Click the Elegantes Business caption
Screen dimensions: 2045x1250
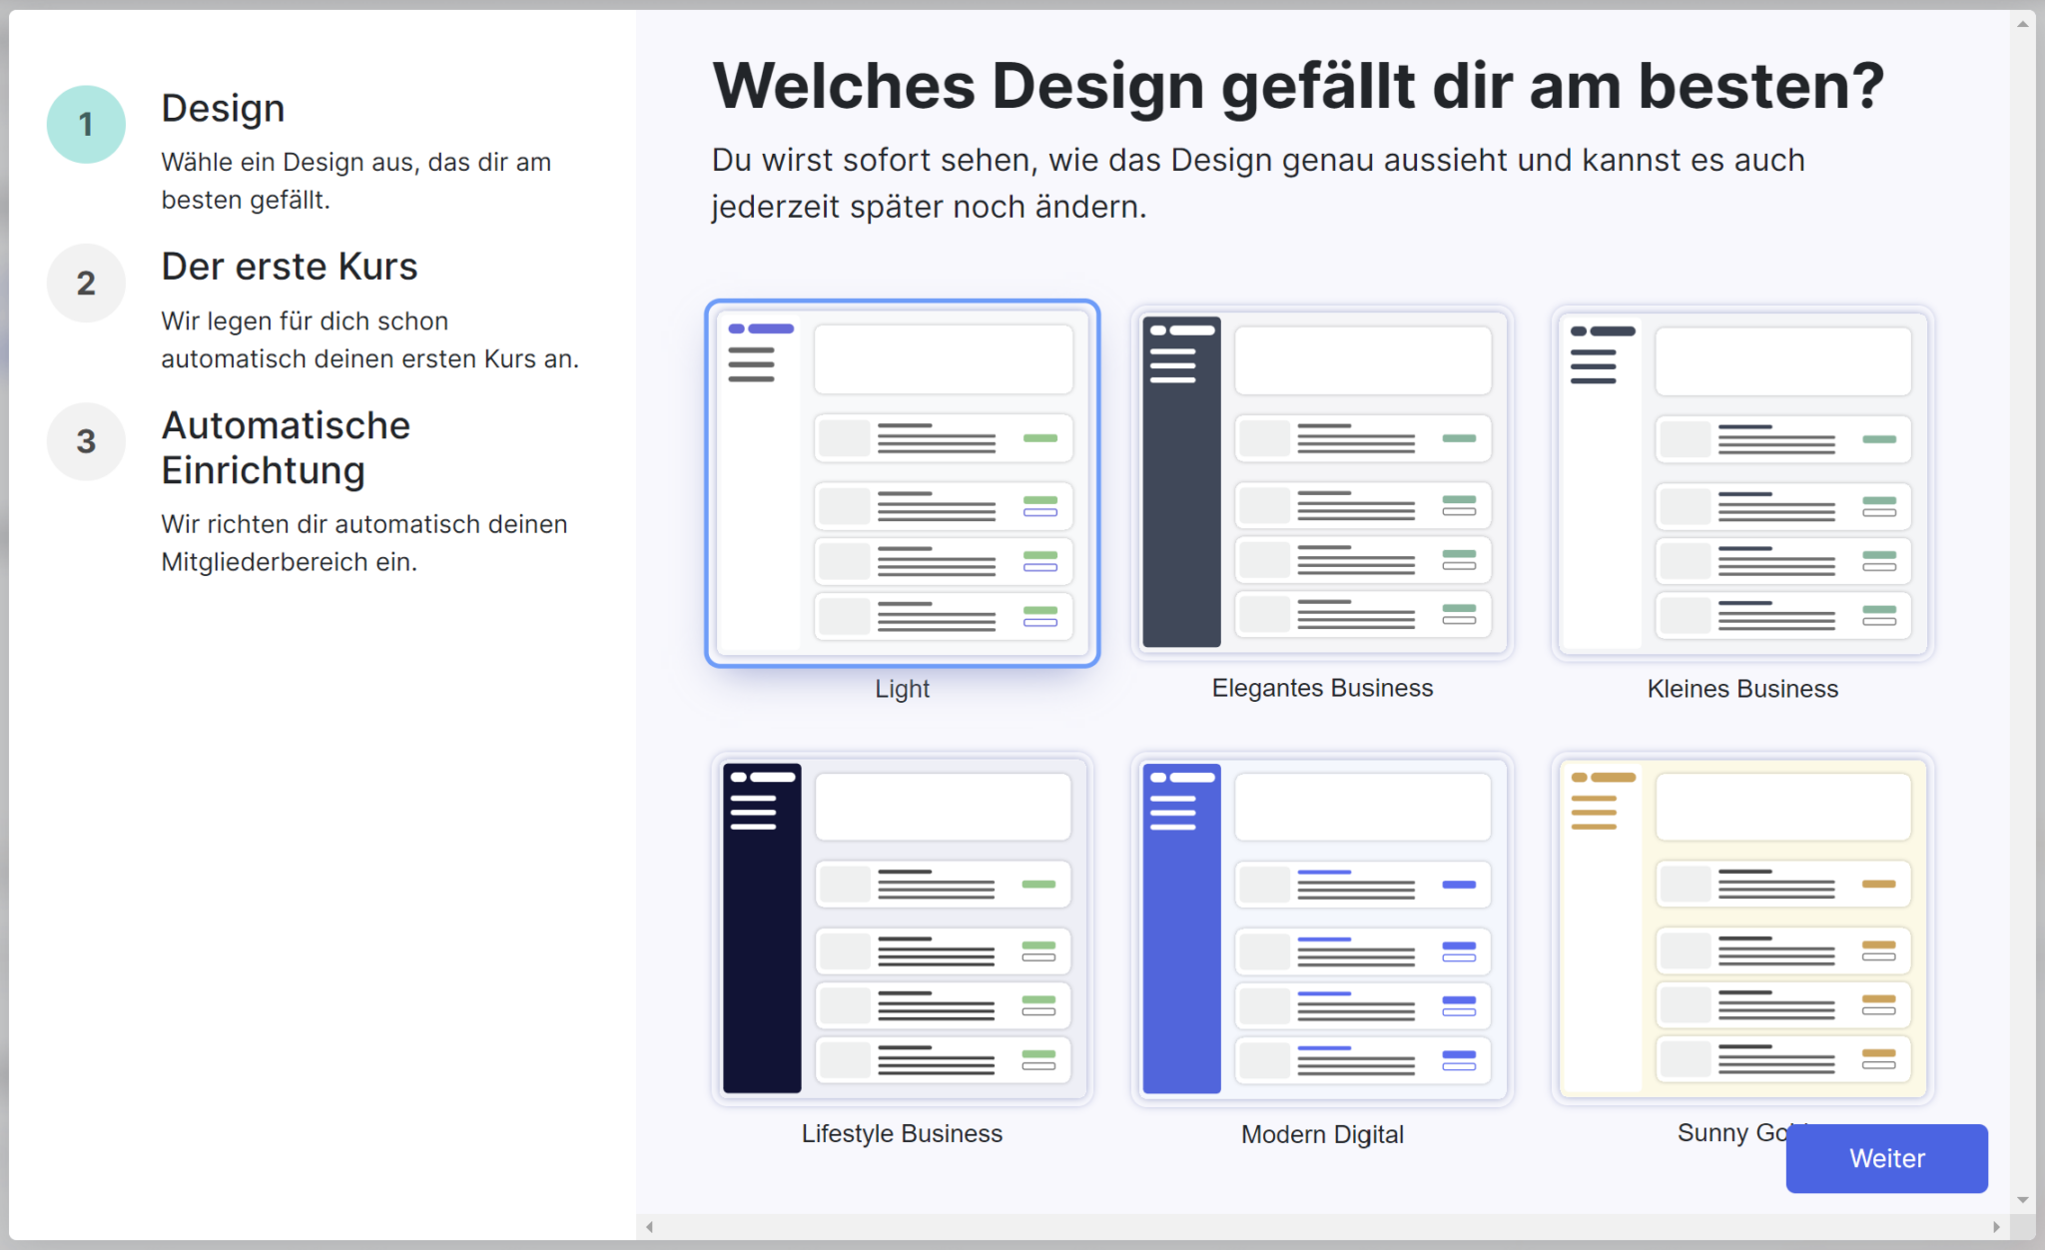coord(1322,687)
